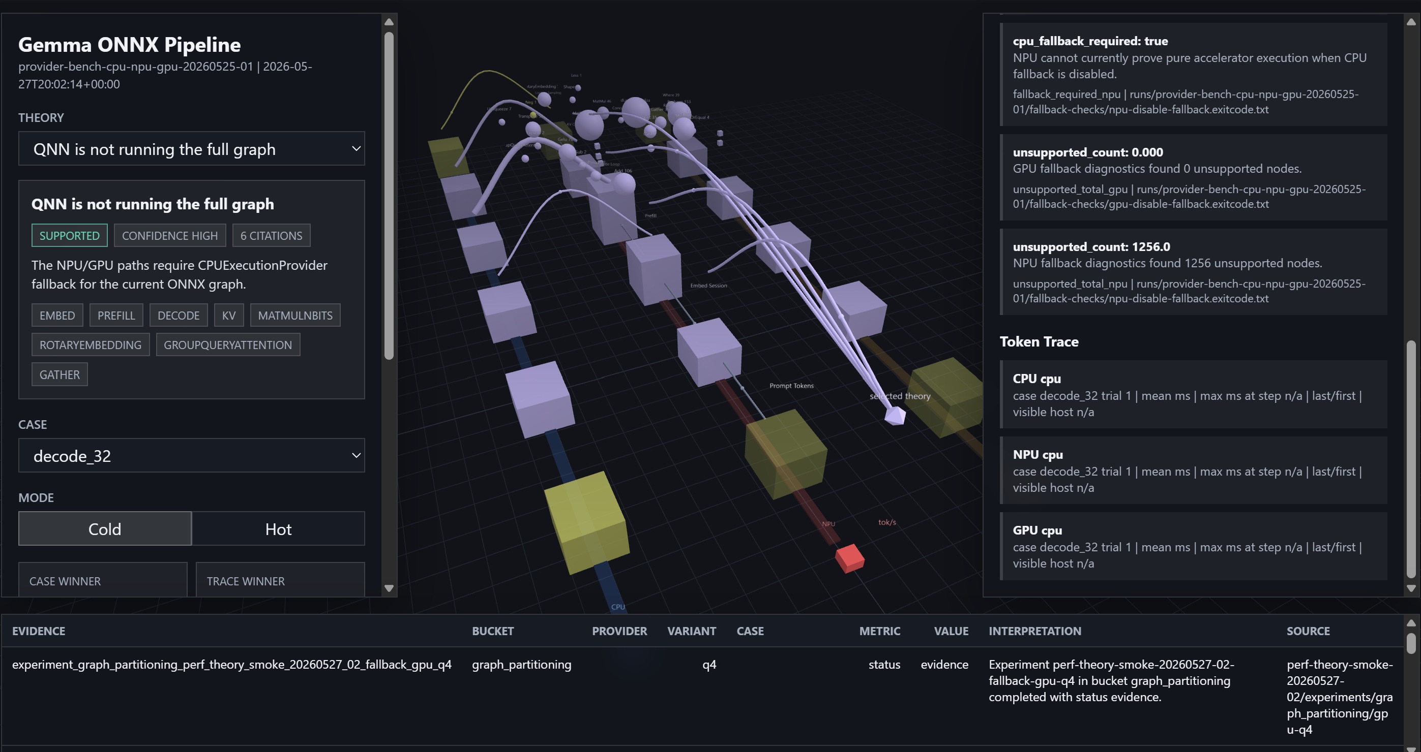Image resolution: width=1421 pixels, height=752 pixels.
Task: Click the selected theory diamond marker
Action: [895, 416]
